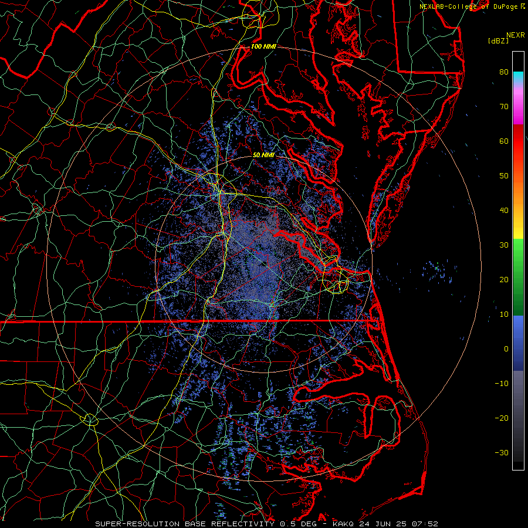Screen dimensions: 528x528
Task: Click the positive 20 value on the dBZ scale
Action: click(504, 279)
